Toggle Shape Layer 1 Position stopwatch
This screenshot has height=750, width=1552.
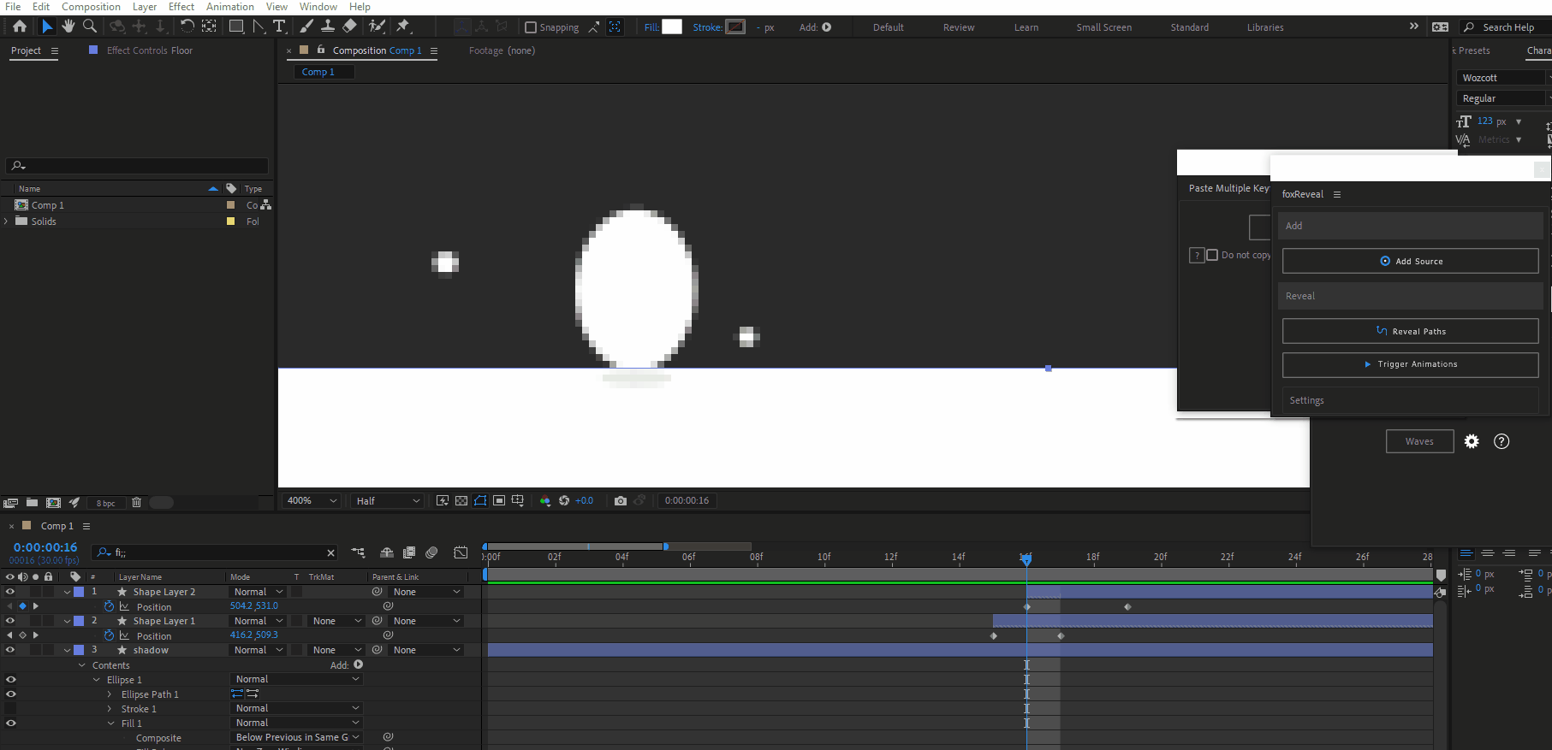[x=109, y=635]
